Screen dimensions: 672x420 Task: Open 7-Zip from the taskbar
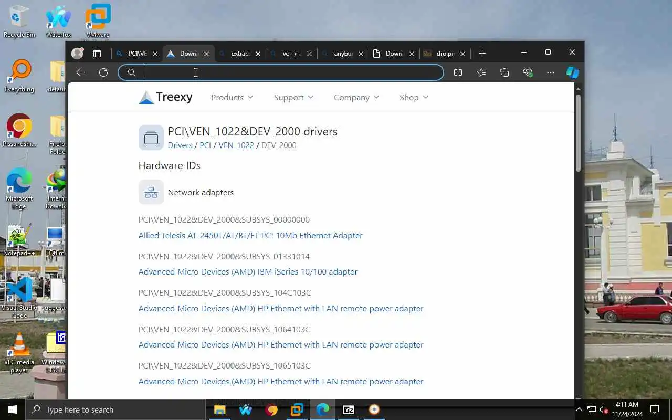point(349,409)
